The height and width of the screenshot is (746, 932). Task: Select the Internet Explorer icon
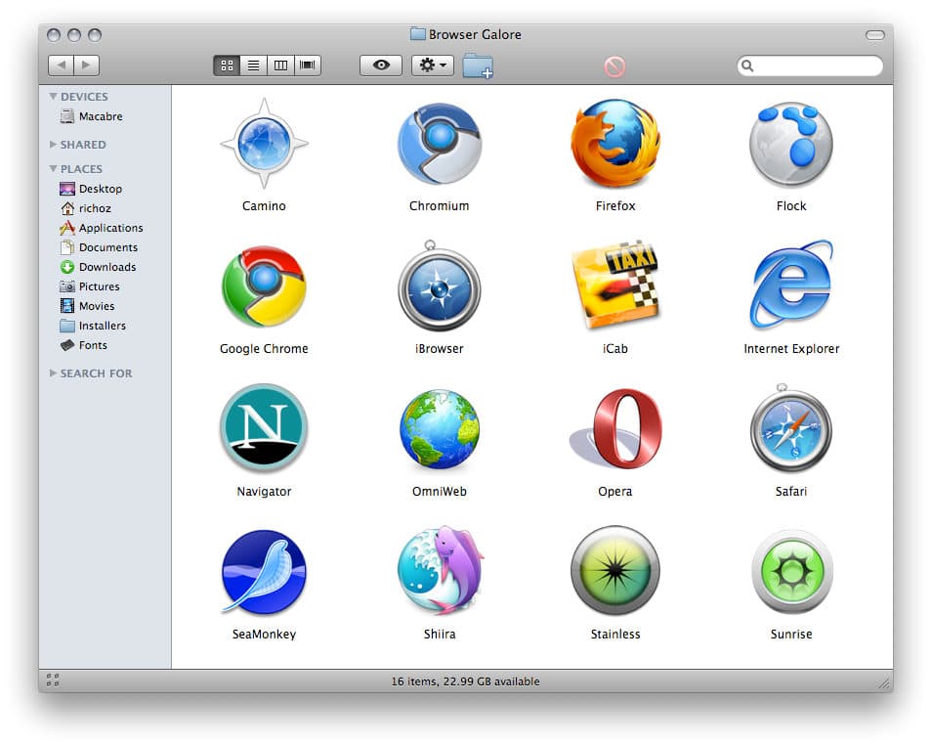coord(790,285)
